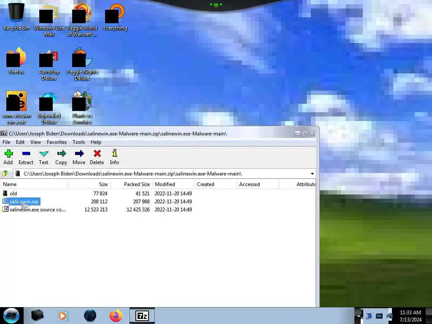Image resolution: width=432 pixels, height=324 pixels.
Task: Open the View menu
Action: point(35,142)
